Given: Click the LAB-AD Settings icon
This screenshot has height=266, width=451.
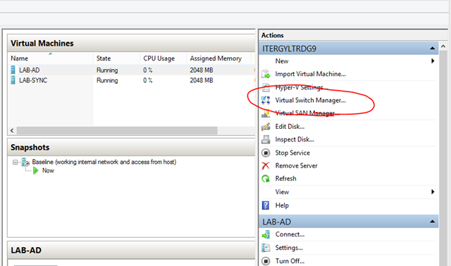Looking at the screenshot, I should click(266, 248).
